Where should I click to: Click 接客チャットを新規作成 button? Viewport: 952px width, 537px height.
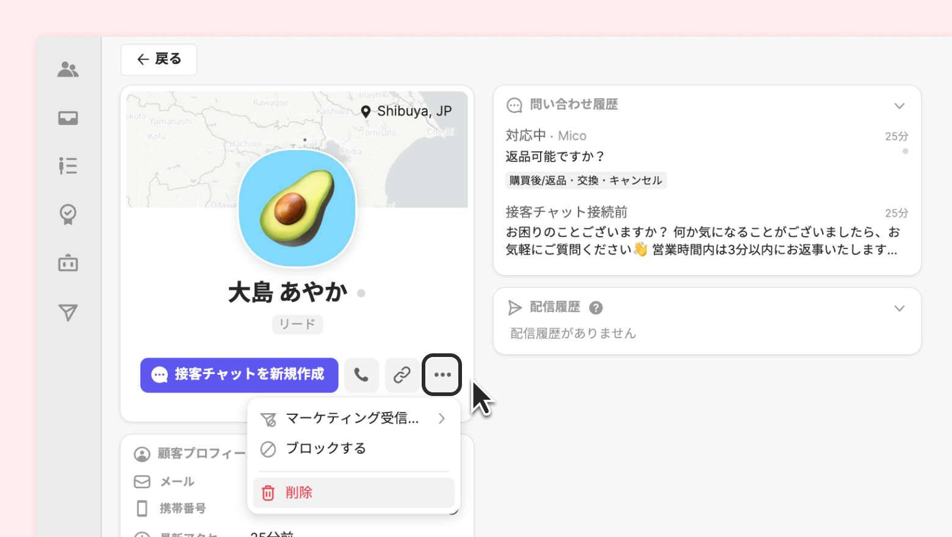[x=239, y=375]
